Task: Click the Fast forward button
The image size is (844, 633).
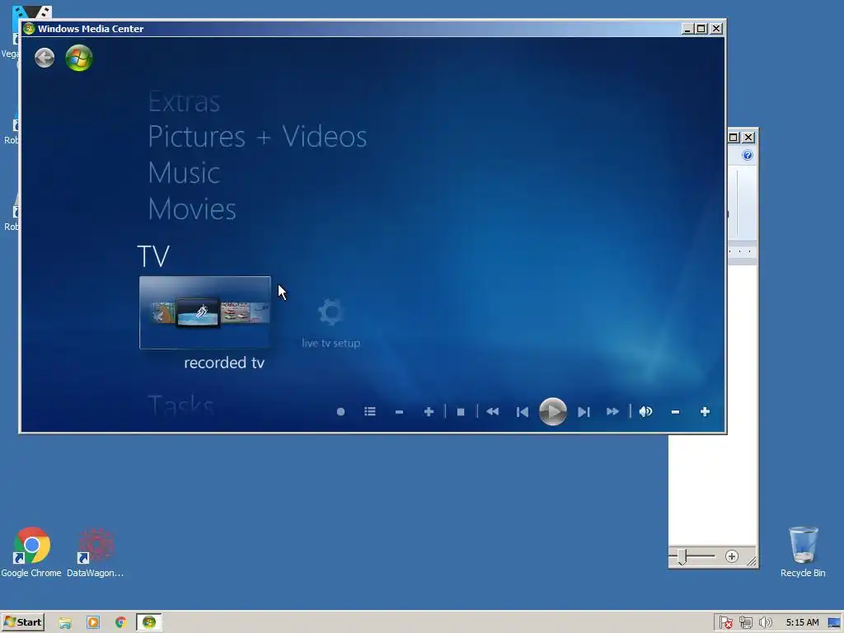Action: [612, 412]
